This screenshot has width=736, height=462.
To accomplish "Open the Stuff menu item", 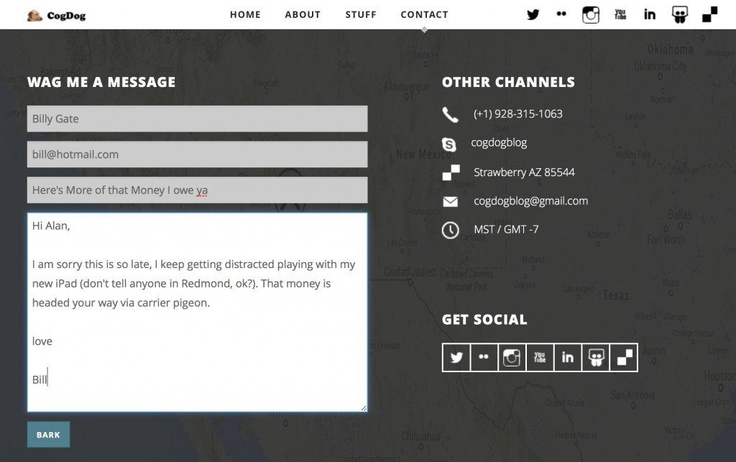I will point(361,14).
